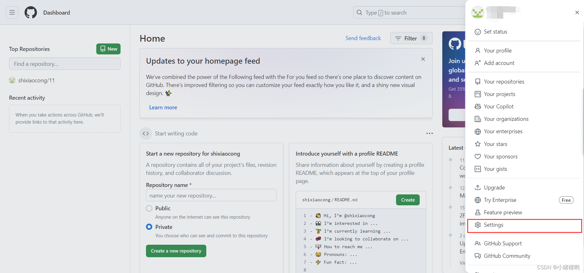
Task: Expand the three-dot menu beside Start writing code
Action: pyautogui.click(x=430, y=134)
